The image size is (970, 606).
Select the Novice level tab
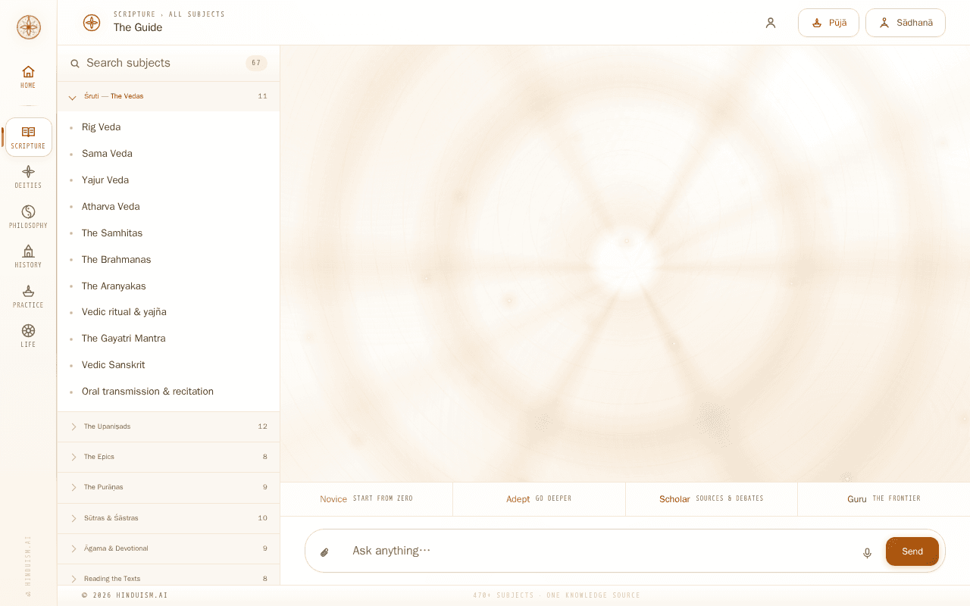[x=367, y=499]
